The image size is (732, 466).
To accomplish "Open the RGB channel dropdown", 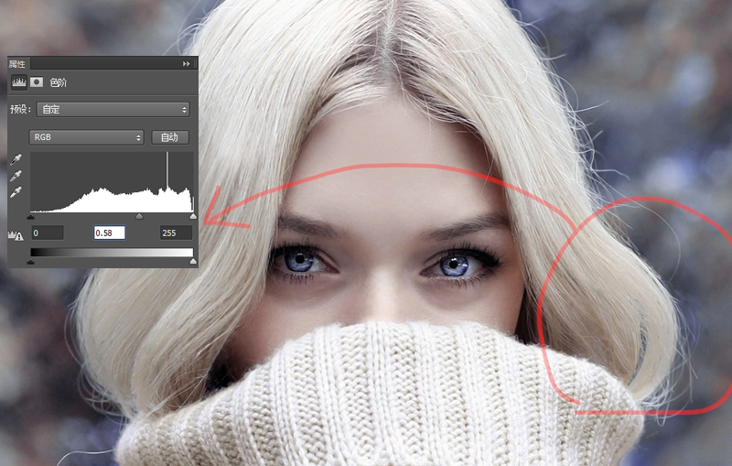I will coord(86,137).
